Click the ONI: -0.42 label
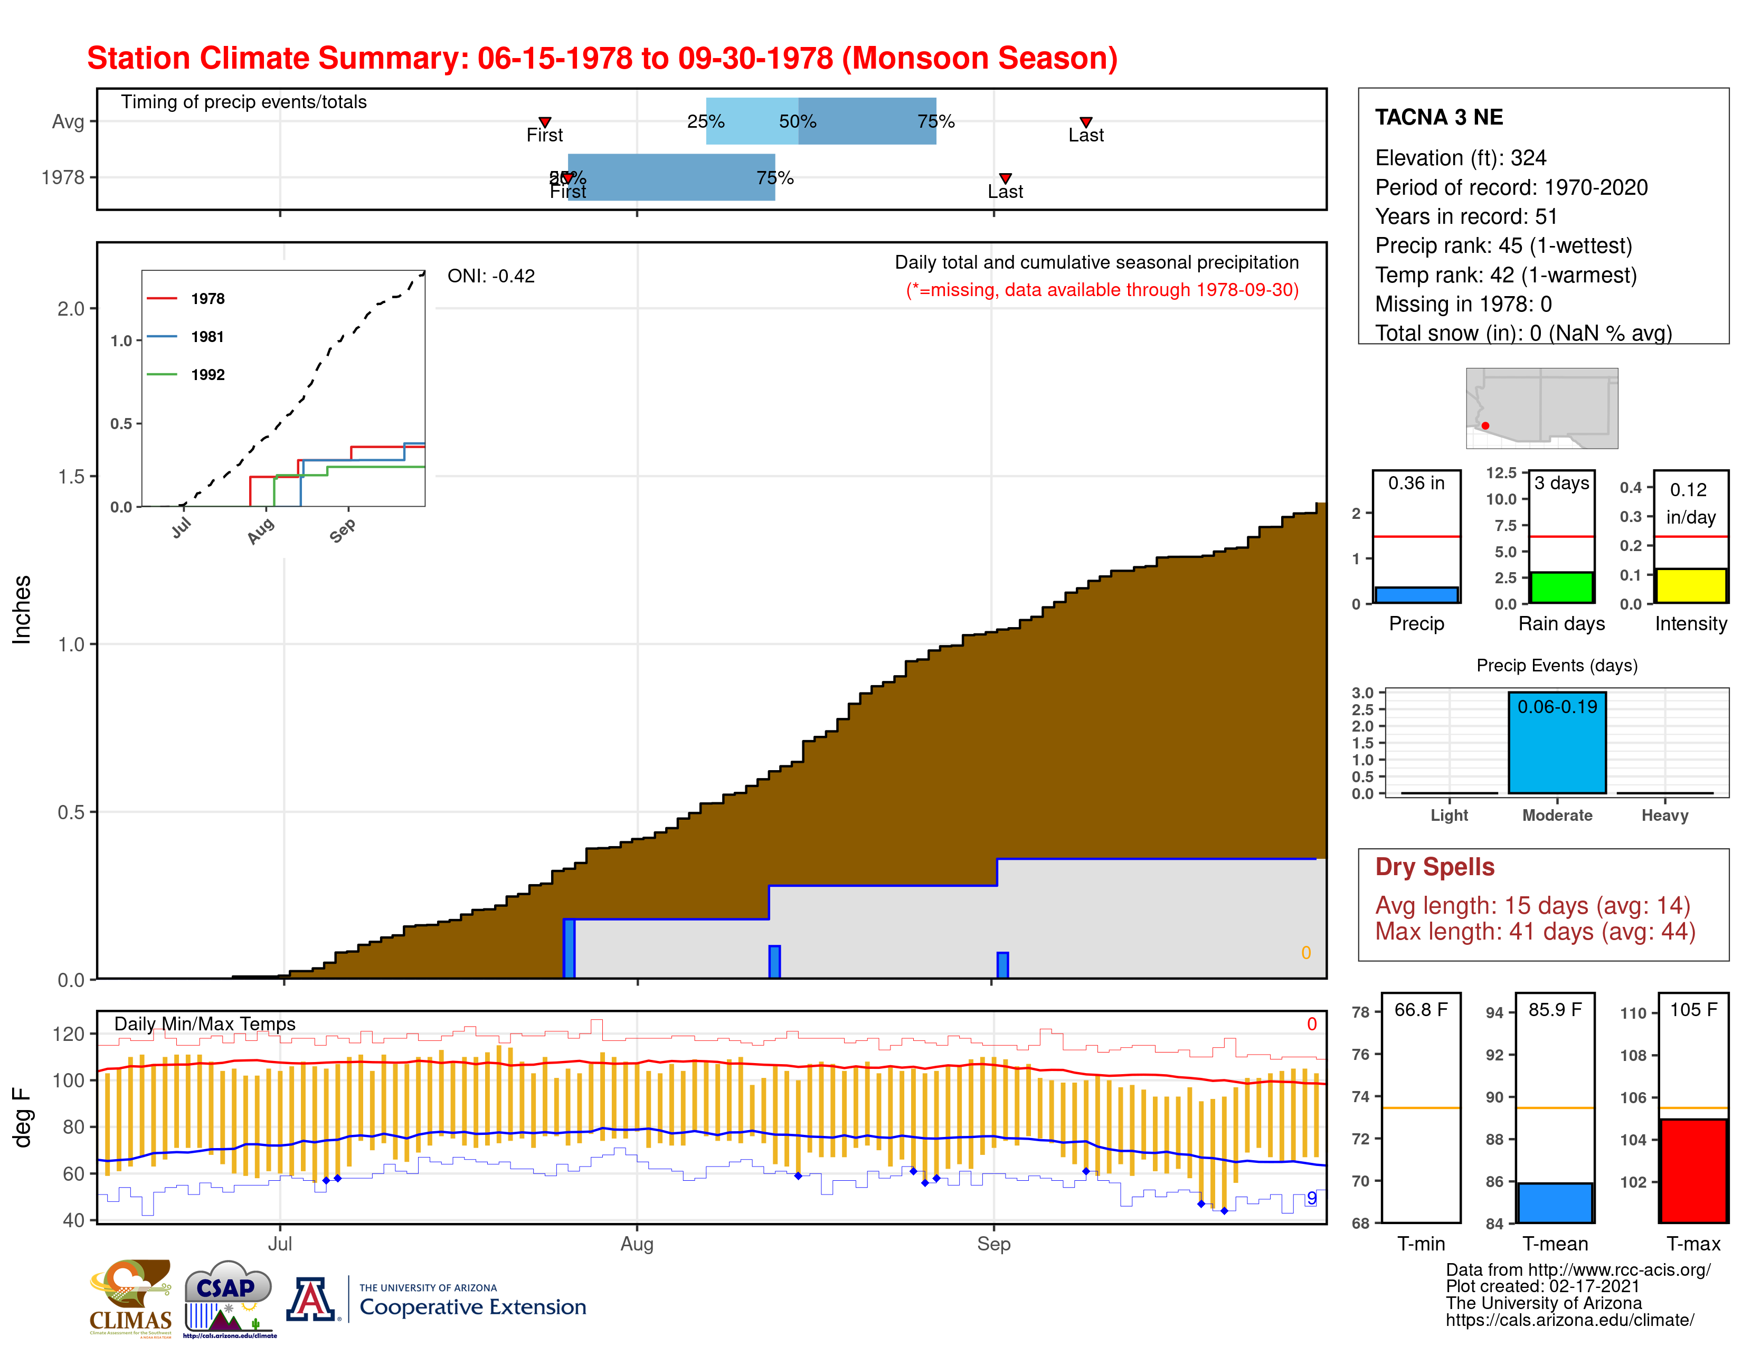Viewport: 1742px width, 1346px height. click(x=490, y=276)
